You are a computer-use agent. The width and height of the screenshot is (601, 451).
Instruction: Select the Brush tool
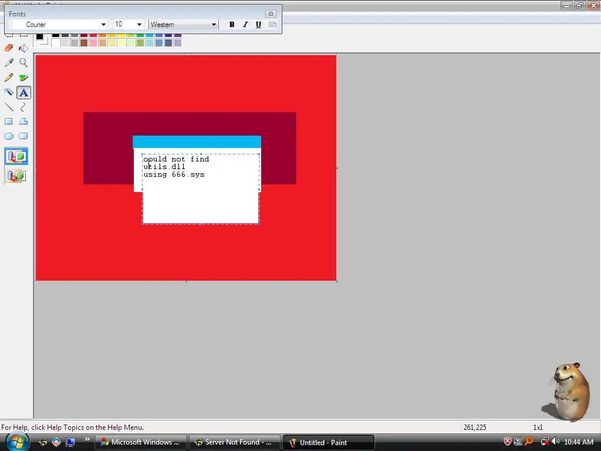[23, 78]
